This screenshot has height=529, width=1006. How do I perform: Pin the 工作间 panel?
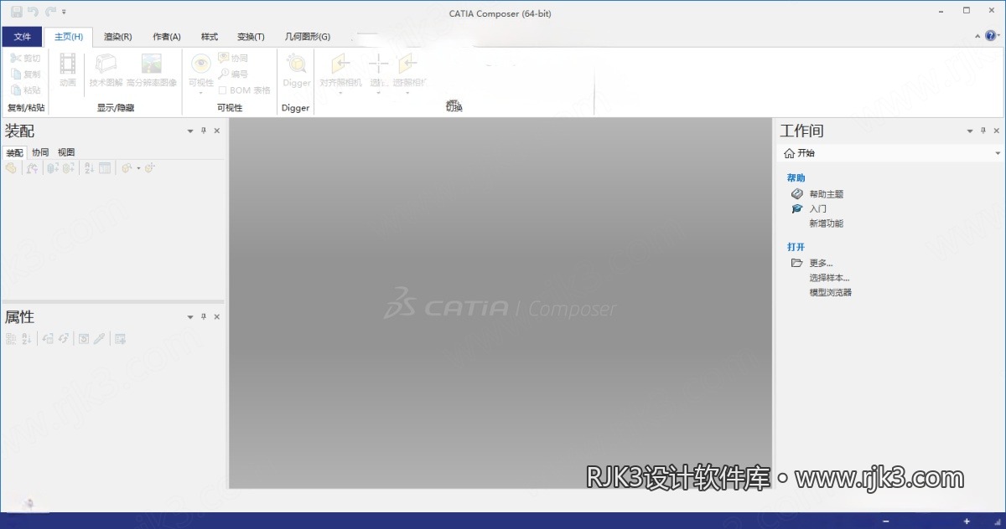click(x=983, y=131)
